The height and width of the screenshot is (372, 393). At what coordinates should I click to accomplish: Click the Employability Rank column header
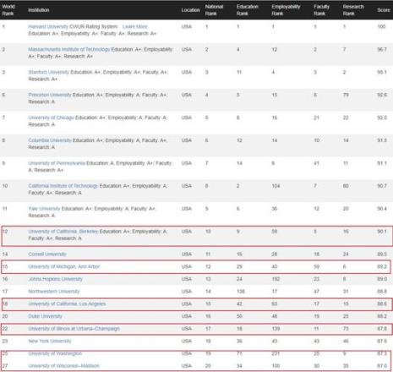click(x=286, y=10)
